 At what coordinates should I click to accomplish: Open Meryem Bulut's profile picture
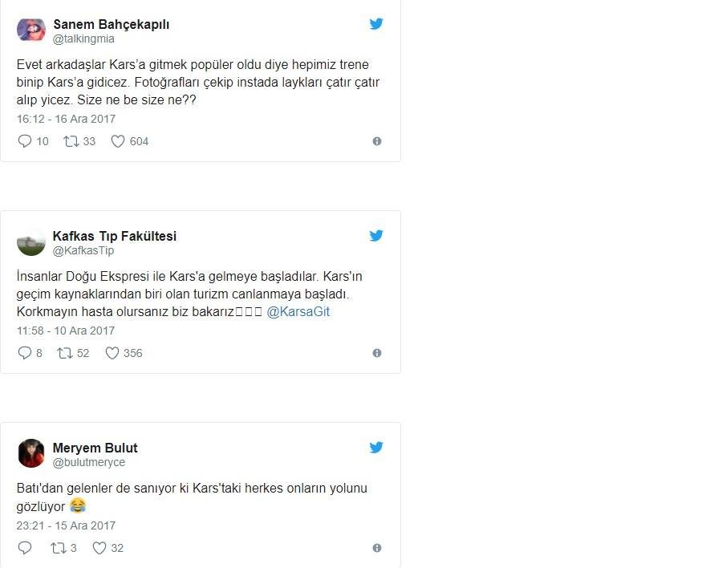coord(31,453)
